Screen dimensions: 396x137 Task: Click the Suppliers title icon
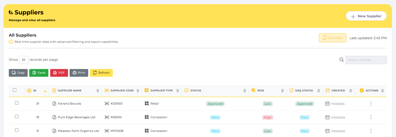[11, 12]
